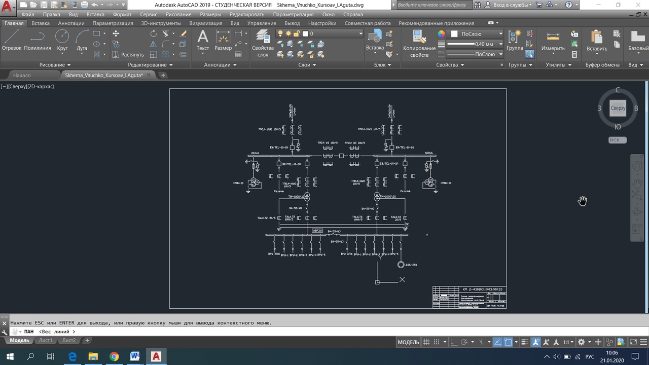Image resolution: width=649 pixels, height=365 pixels.
Task: Expand the Свойства panel
Action: click(450, 65)
